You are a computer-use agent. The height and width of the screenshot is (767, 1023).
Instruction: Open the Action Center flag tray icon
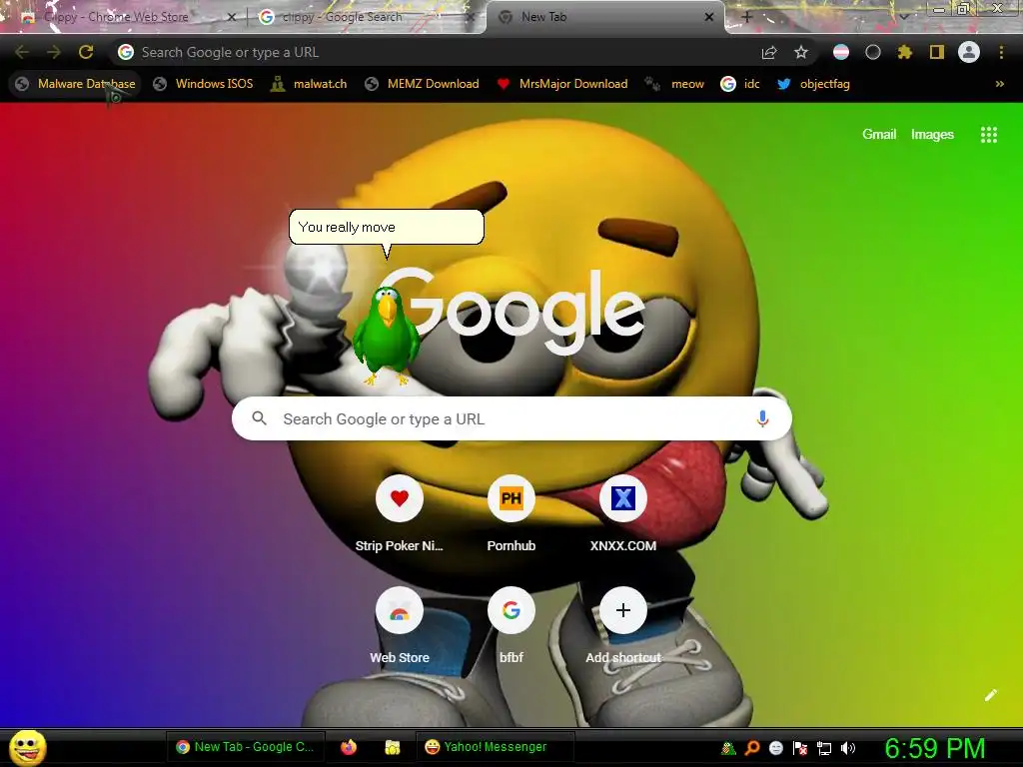(x=800, y=748)
